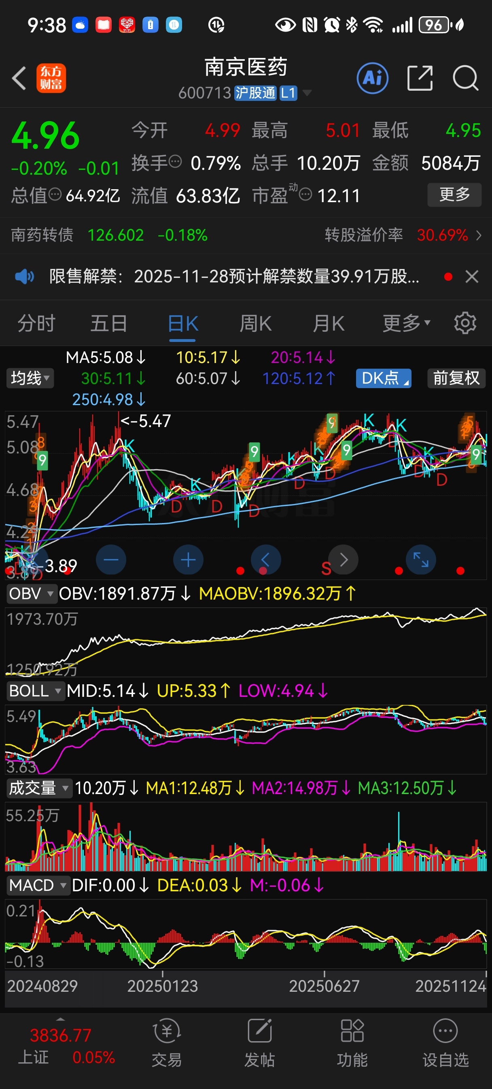Tap the 5.47 high price label
This screenshot has height=1089, width=492.
pos(146,421)
